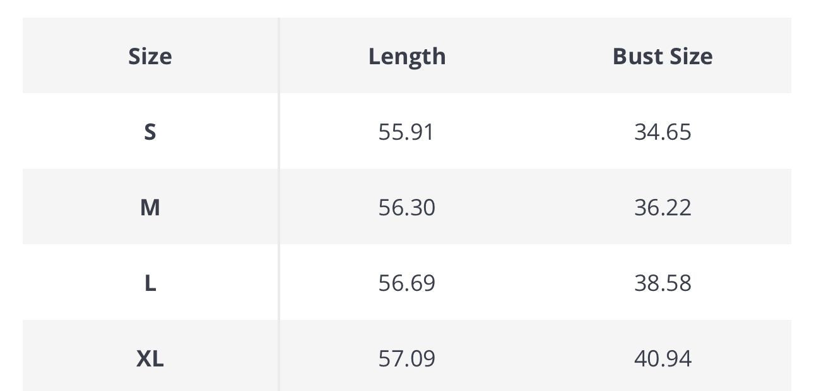Screen dimensions: 814x391
Task: Click the 34.65 bust size value
Action: tap(663, 132)
